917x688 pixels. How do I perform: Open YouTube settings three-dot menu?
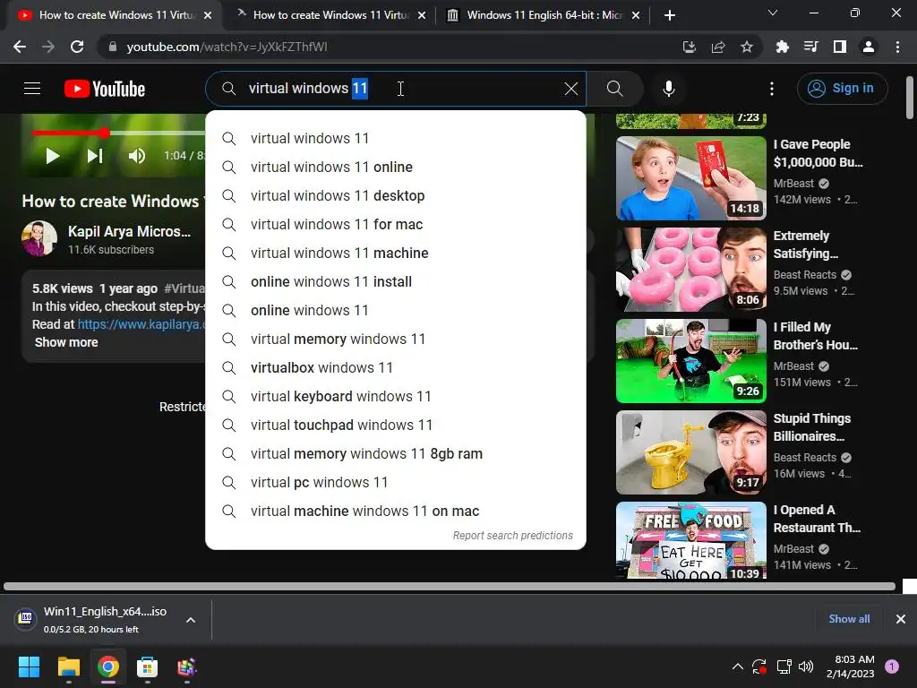click(x=771, y=89)
